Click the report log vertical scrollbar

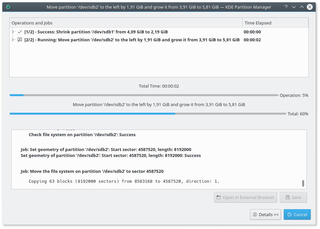click(x=303, y=183)
